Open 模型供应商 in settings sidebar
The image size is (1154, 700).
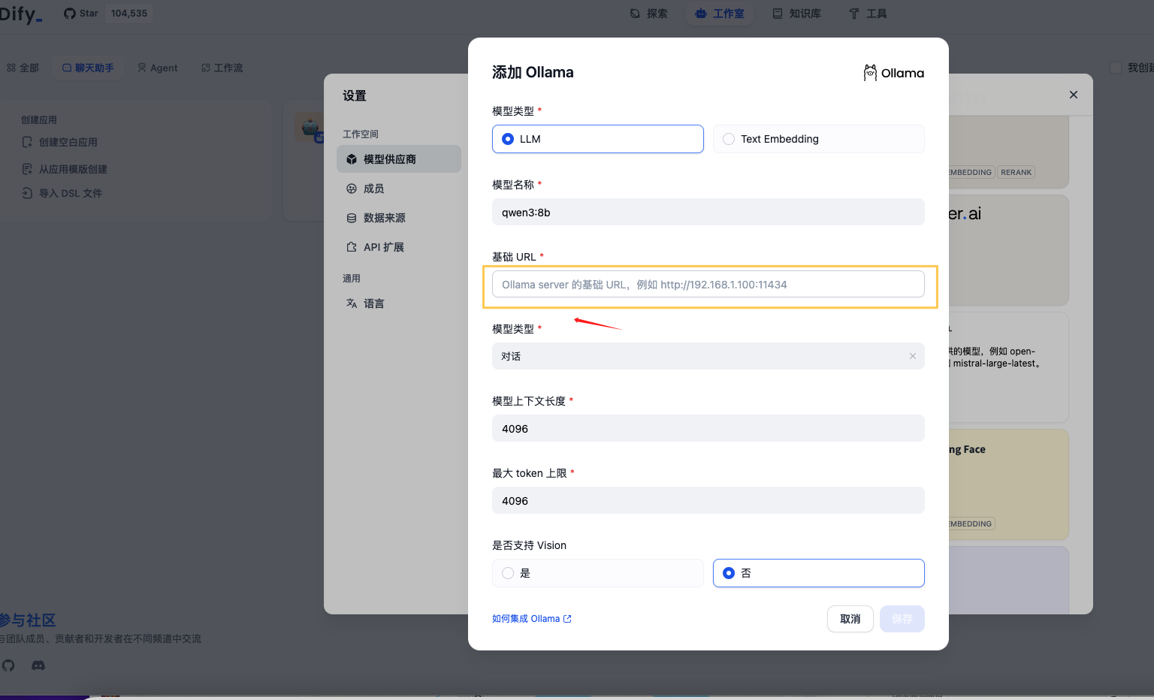click(x=399, y=159)
